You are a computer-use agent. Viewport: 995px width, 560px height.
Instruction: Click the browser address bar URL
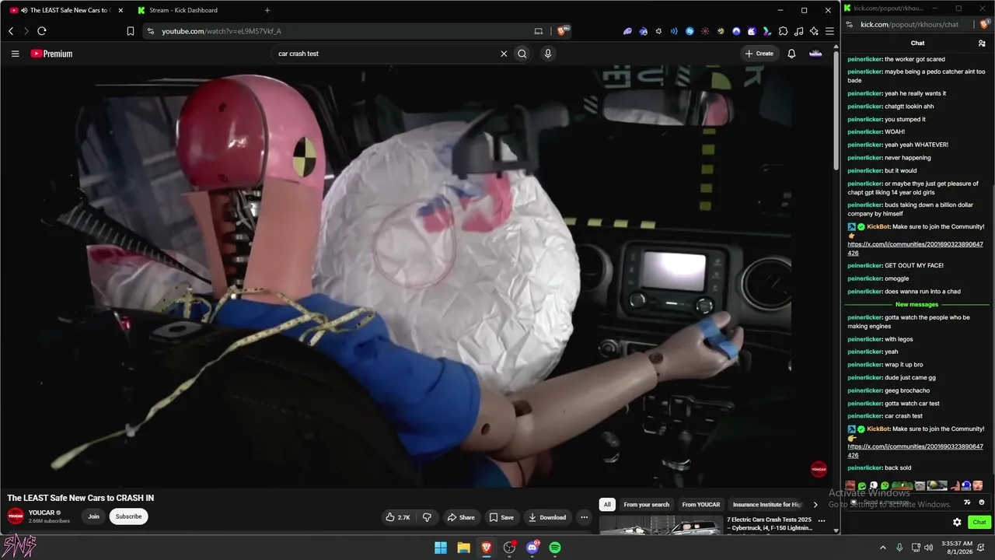(222, 31)
